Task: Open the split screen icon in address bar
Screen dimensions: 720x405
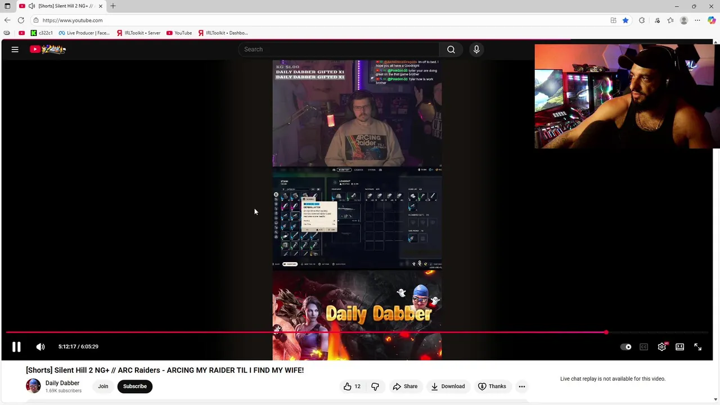Action: [614, 20]
